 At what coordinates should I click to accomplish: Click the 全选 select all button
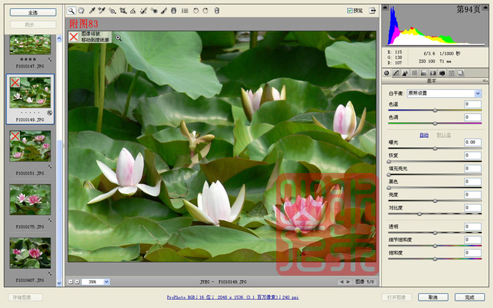(x=33, y=12)
